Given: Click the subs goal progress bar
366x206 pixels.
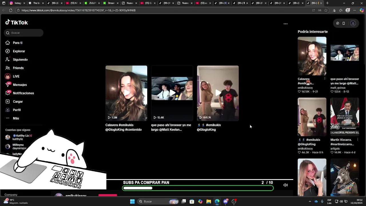Looking at the screenshot, I should click(198, 188).
